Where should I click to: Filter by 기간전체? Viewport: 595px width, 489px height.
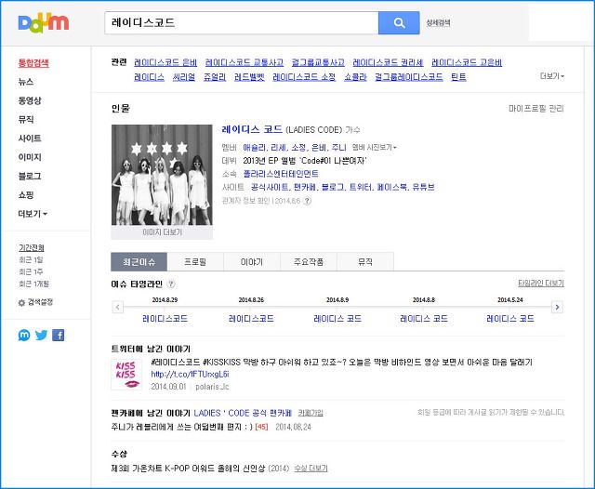point(32,247)
